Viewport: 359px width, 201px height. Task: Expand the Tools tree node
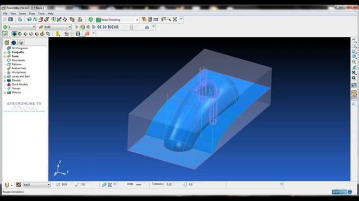(x=5, y=56)
